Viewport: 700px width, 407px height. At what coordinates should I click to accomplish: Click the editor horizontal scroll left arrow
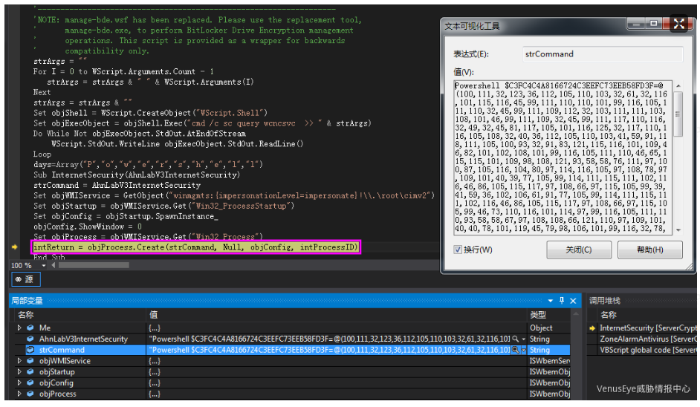click(x=54, y=266)
